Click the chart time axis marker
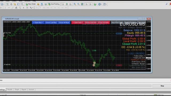The height and width of the screenshot is (96, 171). 79,71
